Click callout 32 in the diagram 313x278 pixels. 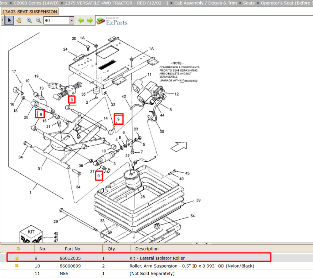(x=113, y=105)
